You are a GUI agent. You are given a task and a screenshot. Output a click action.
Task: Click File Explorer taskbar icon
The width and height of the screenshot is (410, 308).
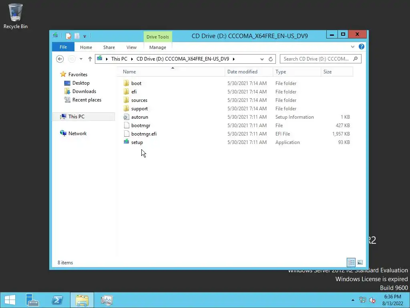tap(82, 300)
